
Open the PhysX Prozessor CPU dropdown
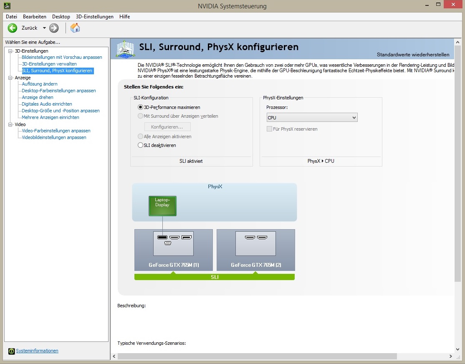point(312,117)
